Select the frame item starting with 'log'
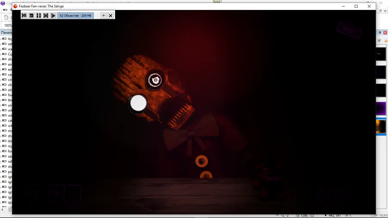The width and height of the screenshot is (388, 218). 7,39
